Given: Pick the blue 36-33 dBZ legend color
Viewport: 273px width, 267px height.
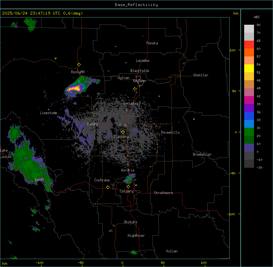Looking at the screenshot, I should [x=249, y=116].
